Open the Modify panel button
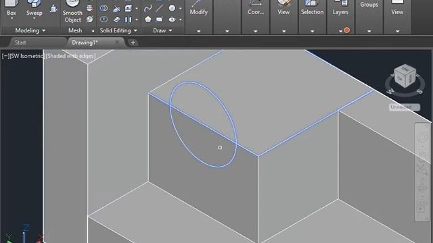Viewport: 433px width, 243px height. pyautogui.click(x=198, y=8)
